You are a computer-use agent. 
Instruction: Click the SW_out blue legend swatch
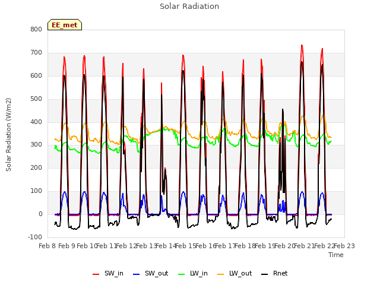(x=137, y=274)
